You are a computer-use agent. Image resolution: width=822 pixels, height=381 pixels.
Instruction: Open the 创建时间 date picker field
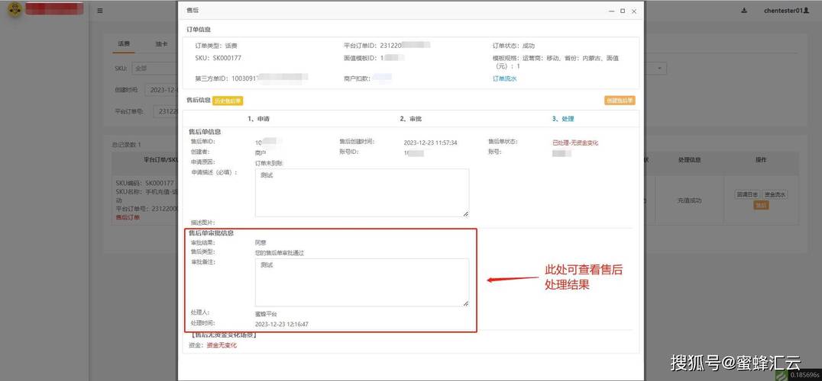pos(161,90)
